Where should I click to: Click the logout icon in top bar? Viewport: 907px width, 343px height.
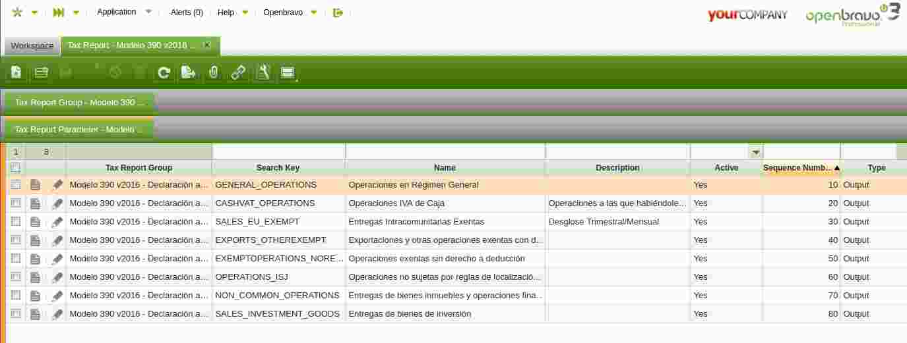[338, 13]
